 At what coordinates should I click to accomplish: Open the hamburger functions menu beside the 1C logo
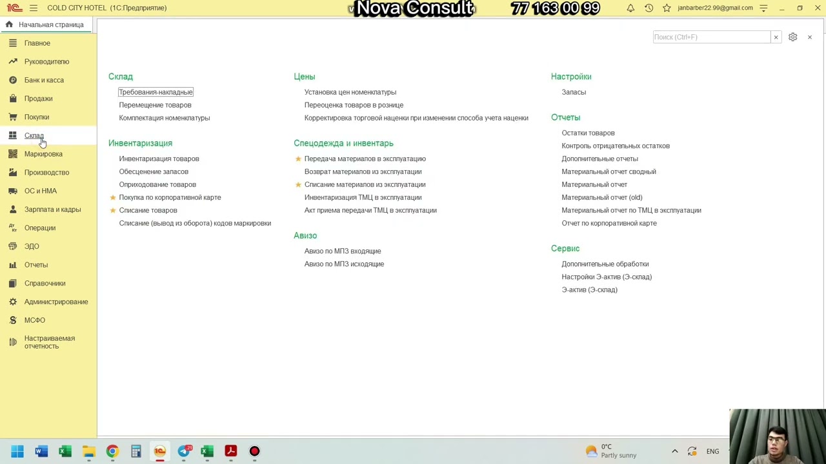pos(34,8)
